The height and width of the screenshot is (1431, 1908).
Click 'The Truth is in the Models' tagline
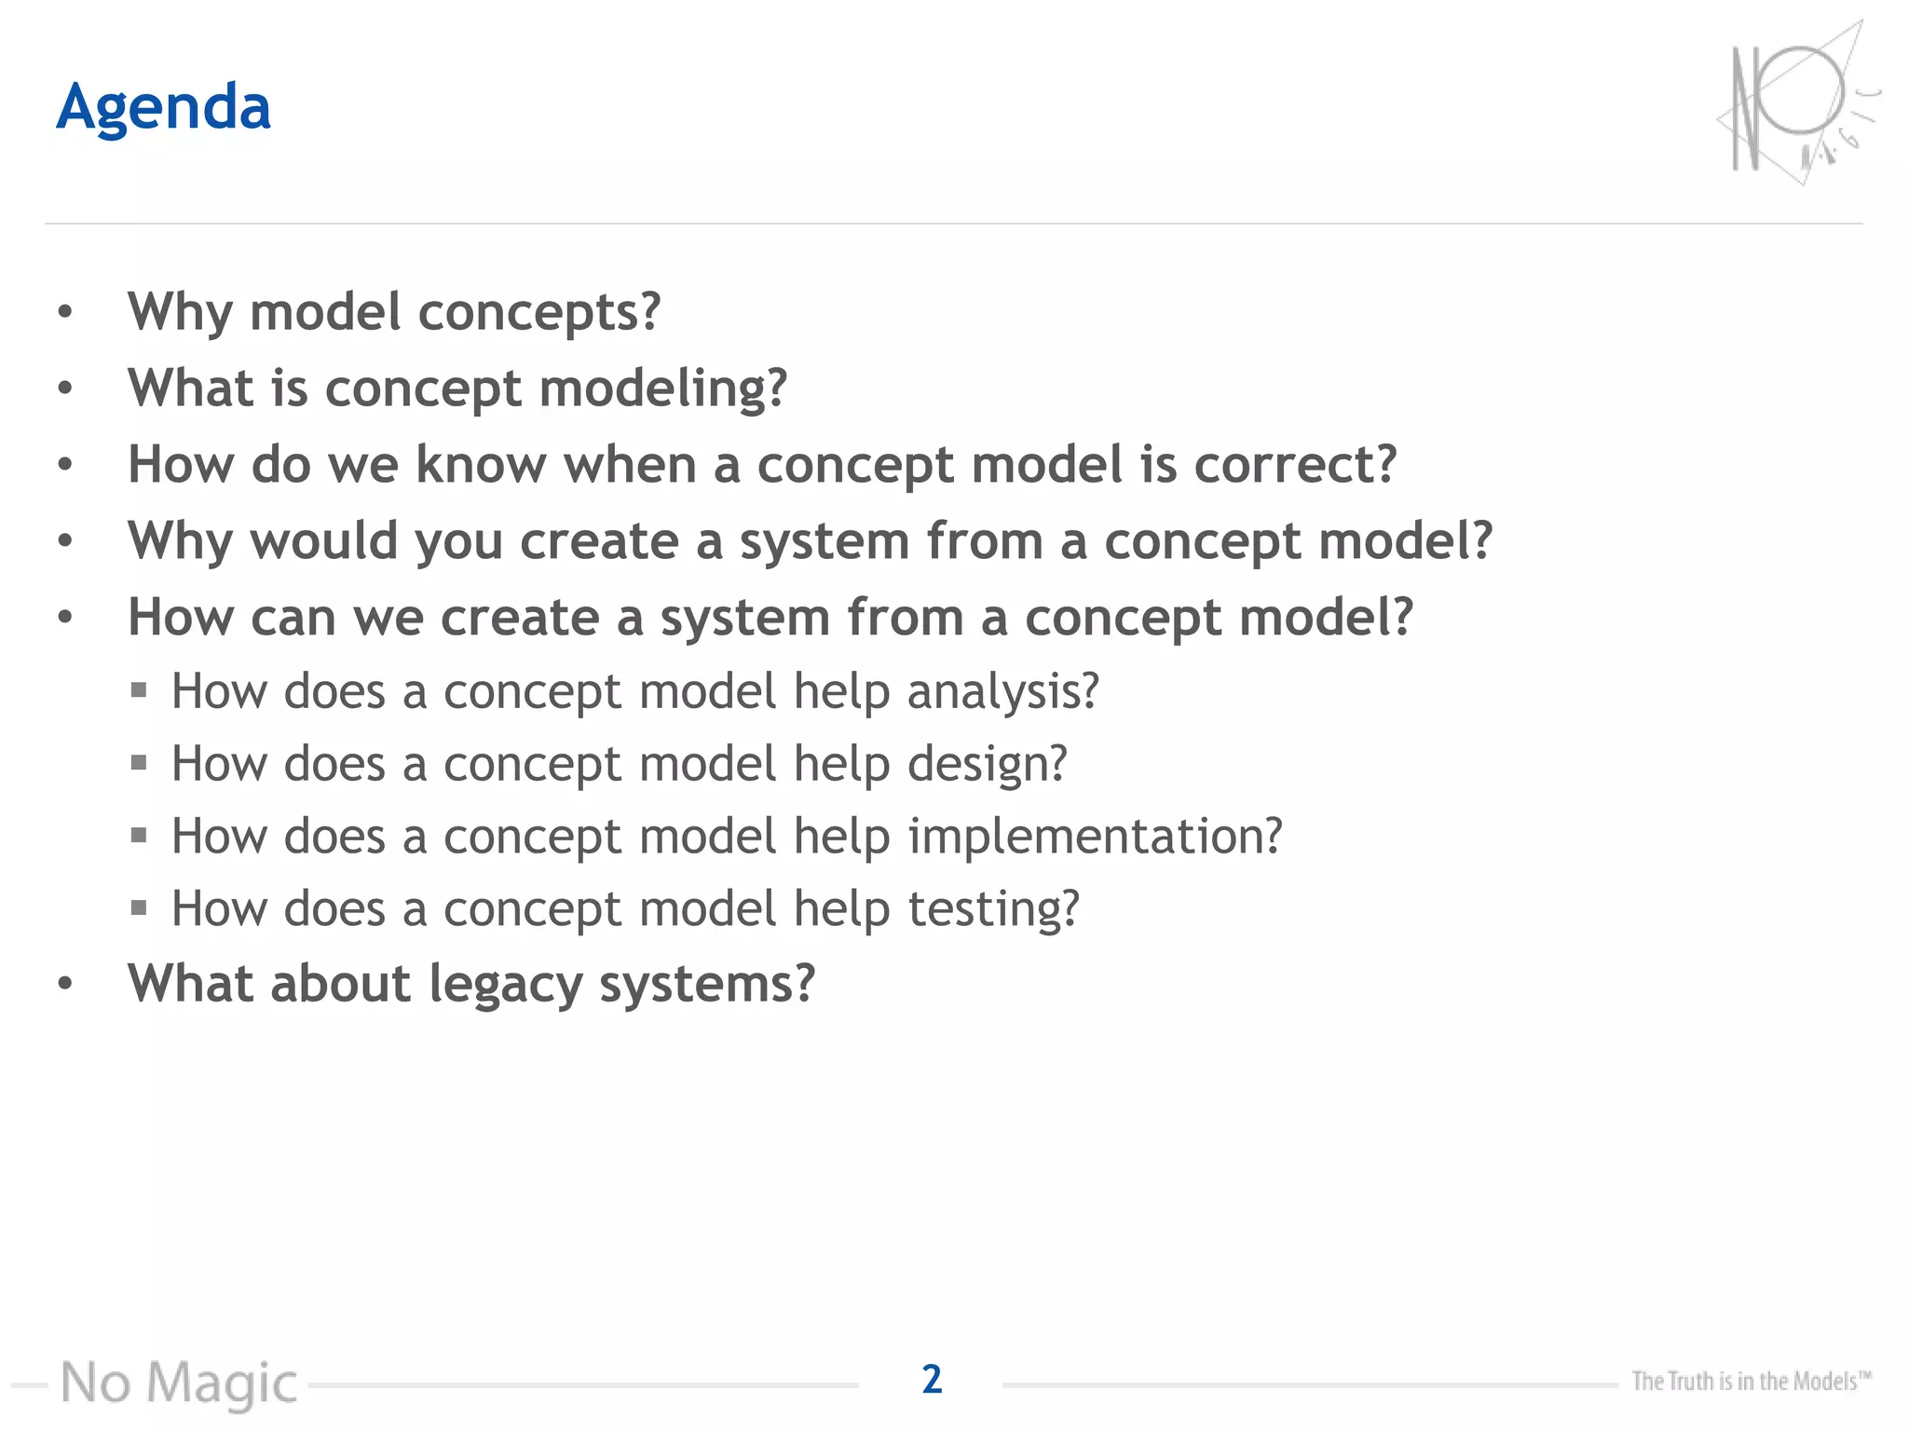pos(1751,1382)
